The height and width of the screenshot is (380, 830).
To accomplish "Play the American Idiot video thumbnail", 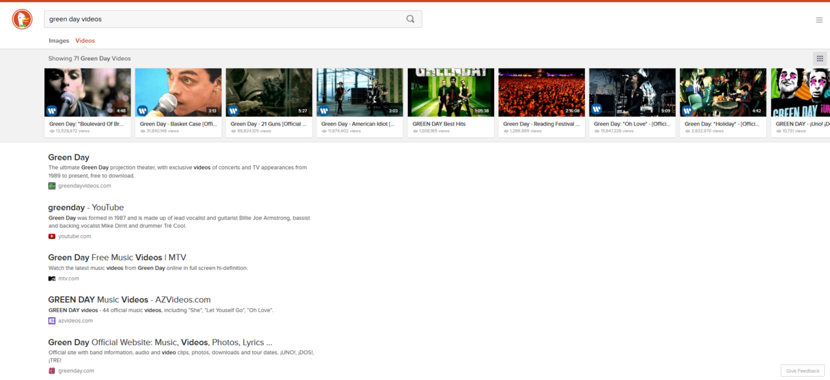I will tap(360, 93).
